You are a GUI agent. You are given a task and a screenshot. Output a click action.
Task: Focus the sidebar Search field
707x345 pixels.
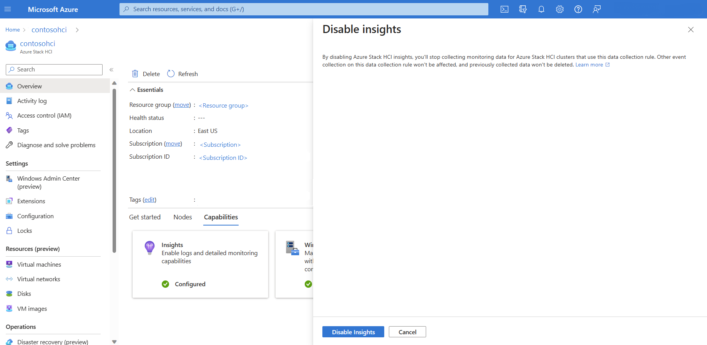pyautogui.click(x=54, y=70)
